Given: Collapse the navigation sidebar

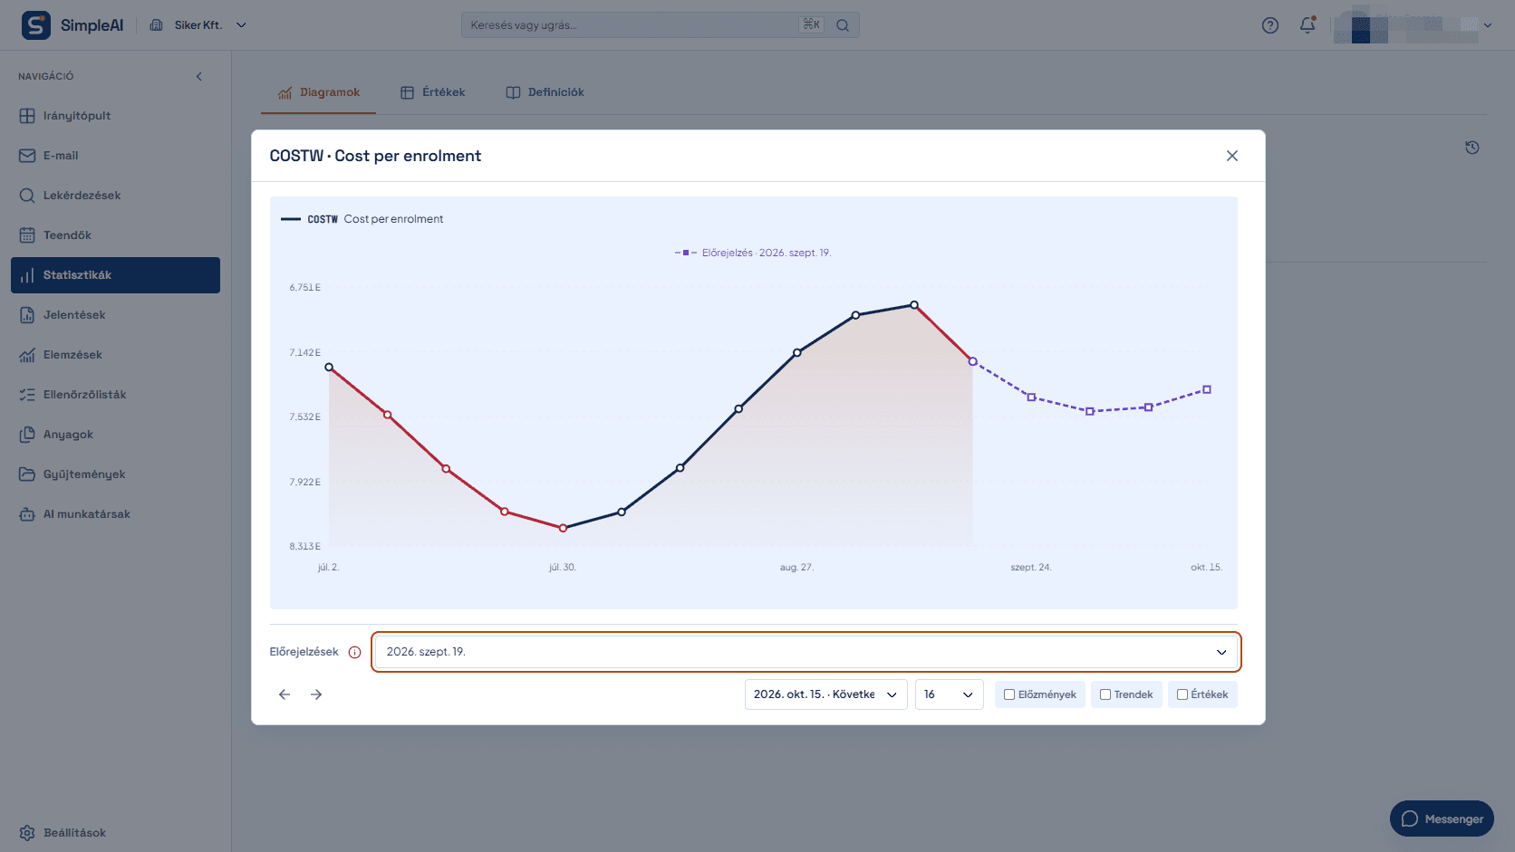Looking at the screenshot, I should tap(199, 76).
